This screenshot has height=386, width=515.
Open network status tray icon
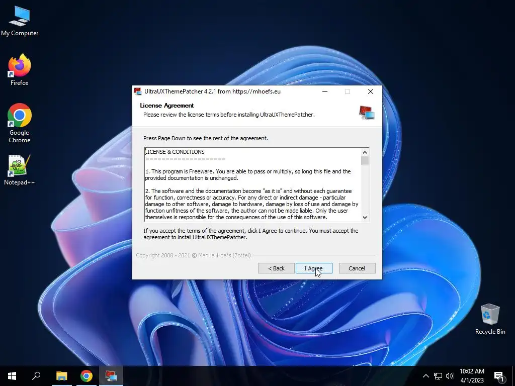click(438, 376)
